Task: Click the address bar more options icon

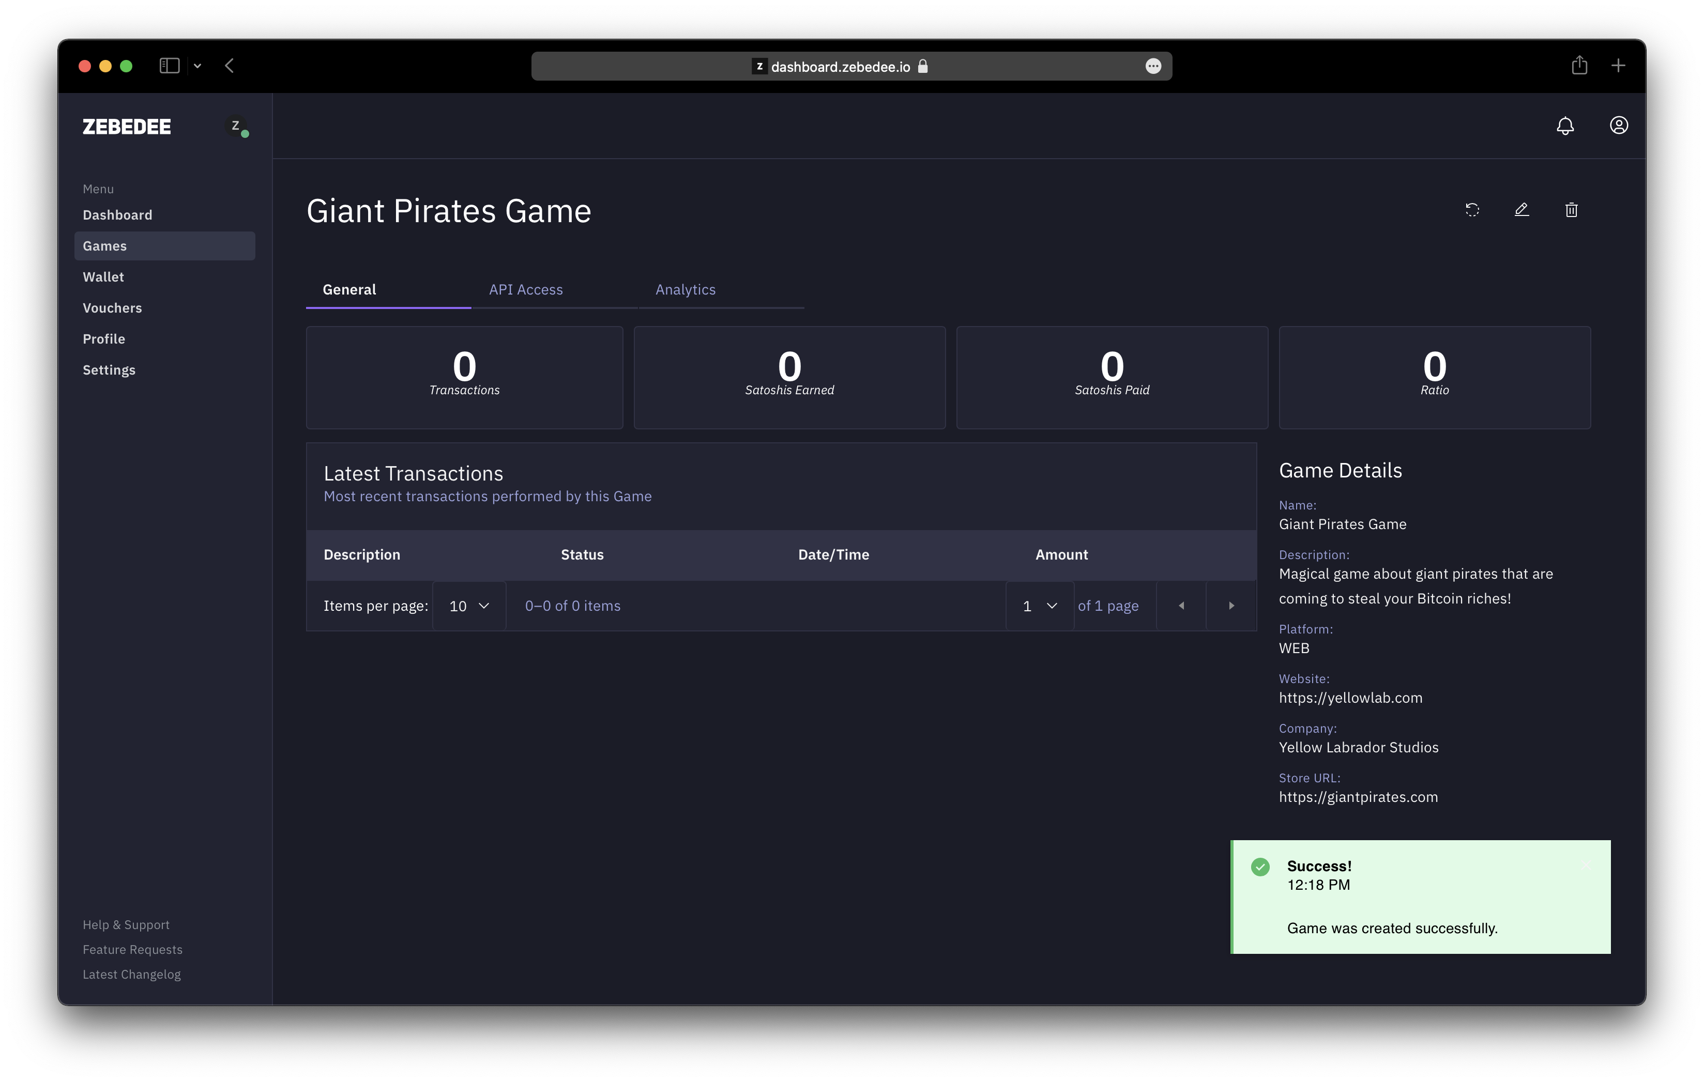Action: [1153, 67]
